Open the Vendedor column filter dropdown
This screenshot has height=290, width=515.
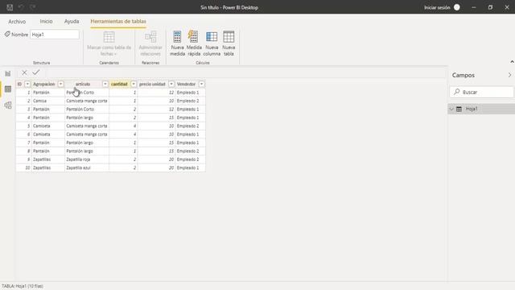[202, 84]
